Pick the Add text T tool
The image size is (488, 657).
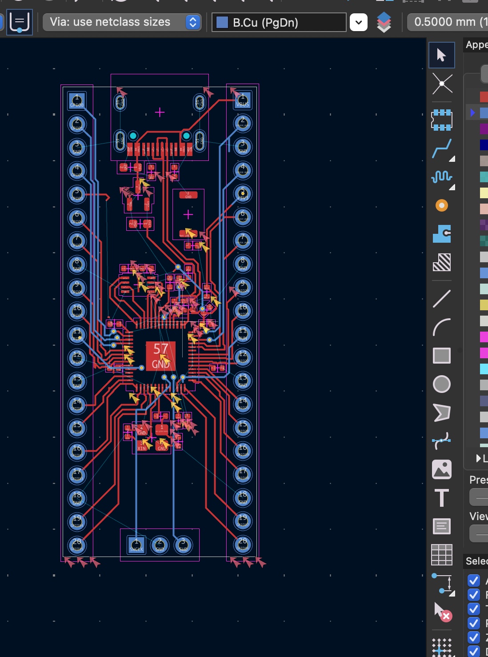tap(441, 498)
